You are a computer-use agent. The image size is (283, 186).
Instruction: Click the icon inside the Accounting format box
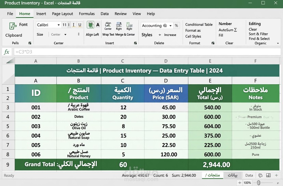165,25
